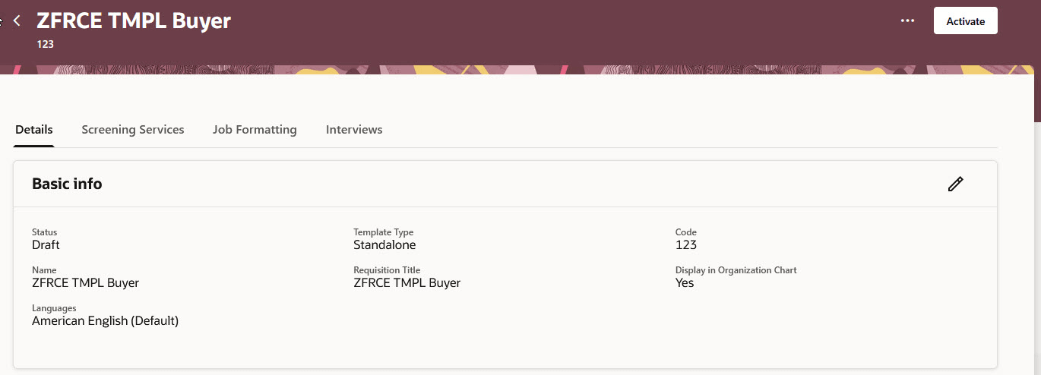Image resolution: width=1041 pixels, height=375 pixels.
Task: Click Yes under Display in Organization Chart
Action: tap(685, 283)
